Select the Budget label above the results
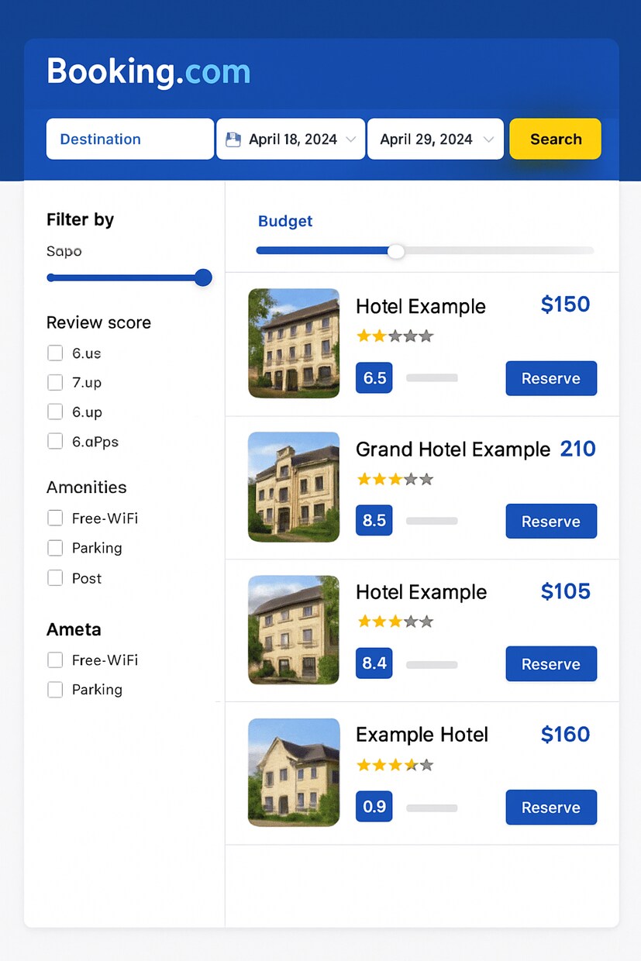The width and height of the screenshot is (641, 961). click(285, 221)
